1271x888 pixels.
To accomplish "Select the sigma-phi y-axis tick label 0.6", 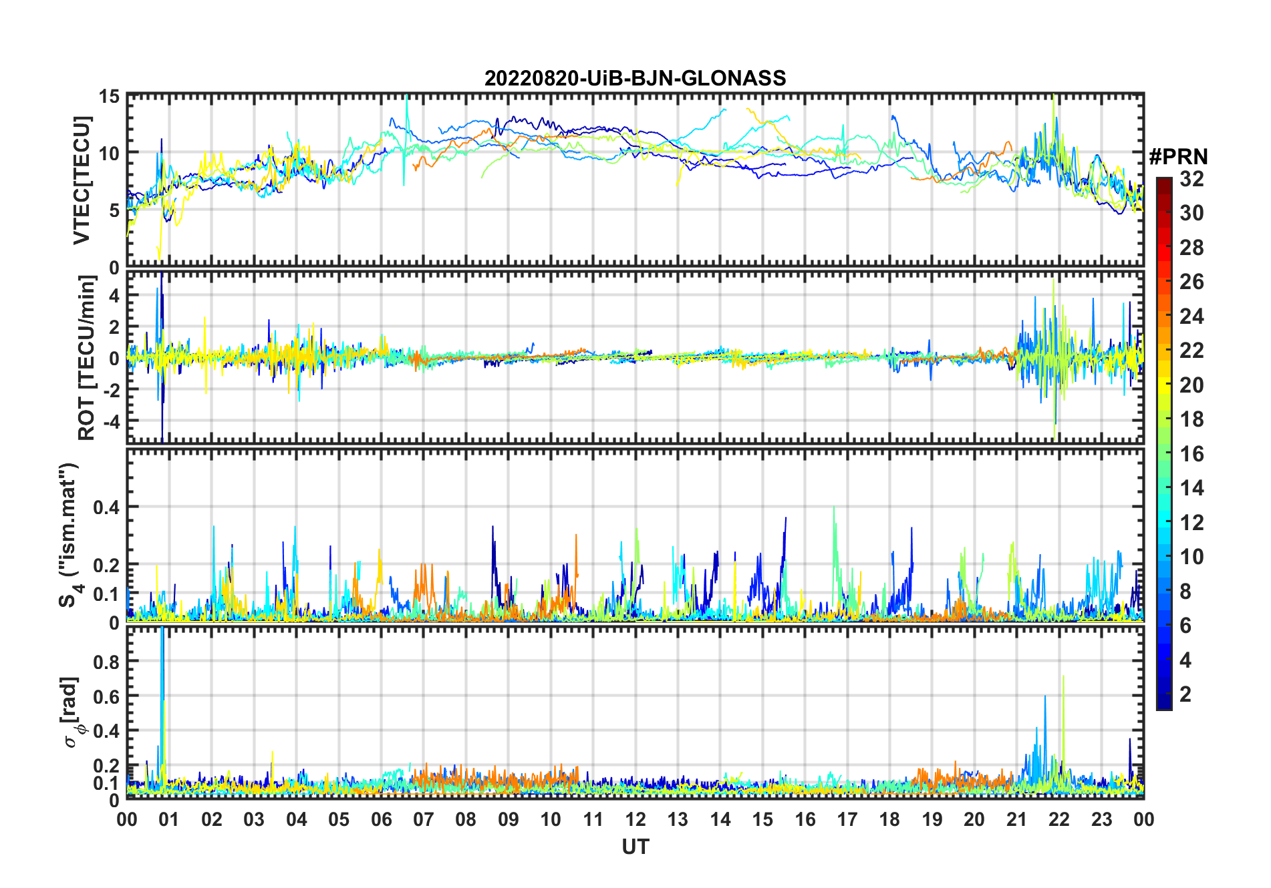I will coord(108,696).
